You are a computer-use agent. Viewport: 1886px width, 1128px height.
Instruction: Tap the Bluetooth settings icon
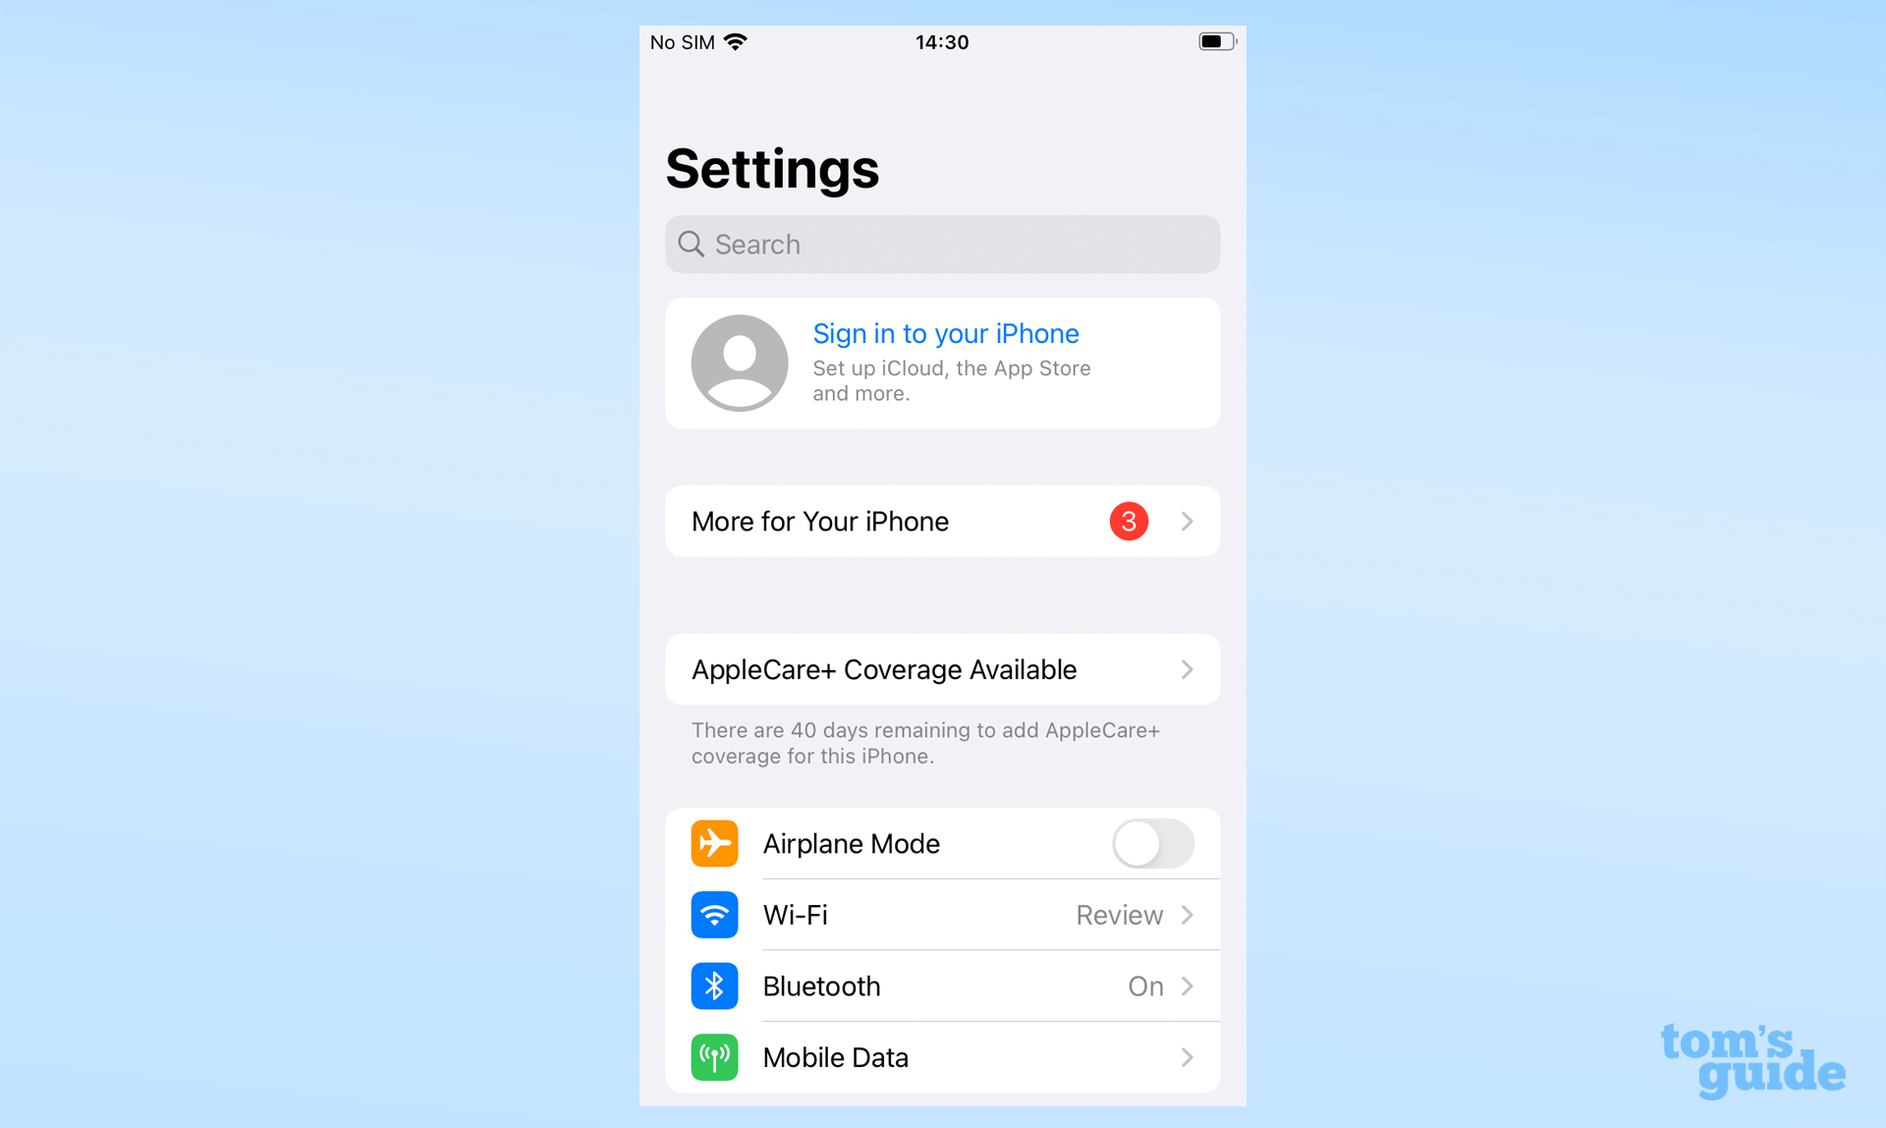713,985
